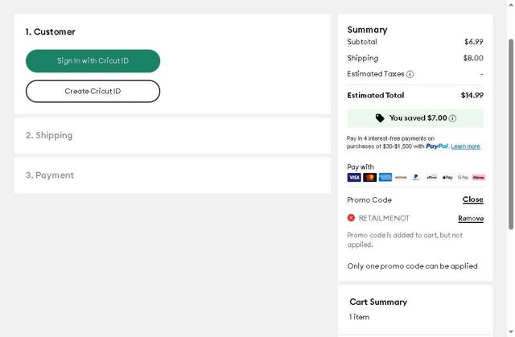Screen dimensions: 515x337
Task: Remove the RETAILMENOT promo code
Action: point(471,218)
